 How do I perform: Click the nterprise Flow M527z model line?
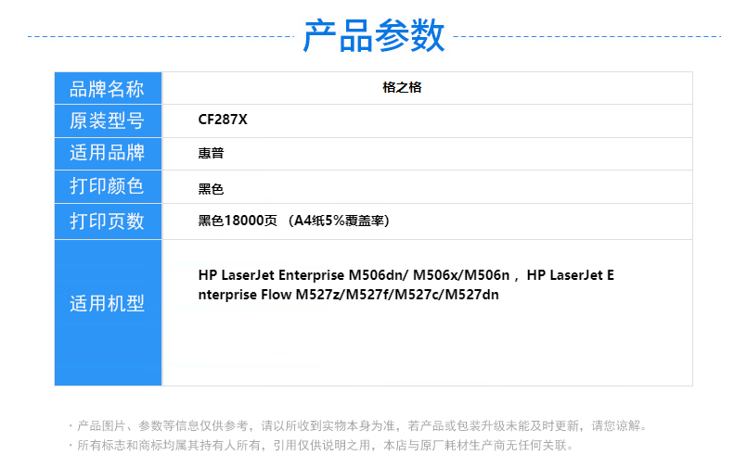pyautogui.click(x=349, y=295)
